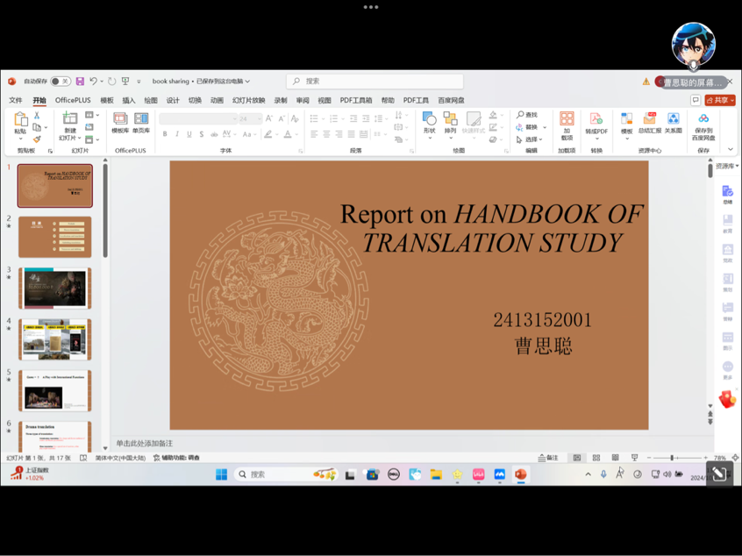Click the zoom slider in status bar
Image resolution: width=742 pixels, height=556 pixels.
tap(672, 458)
